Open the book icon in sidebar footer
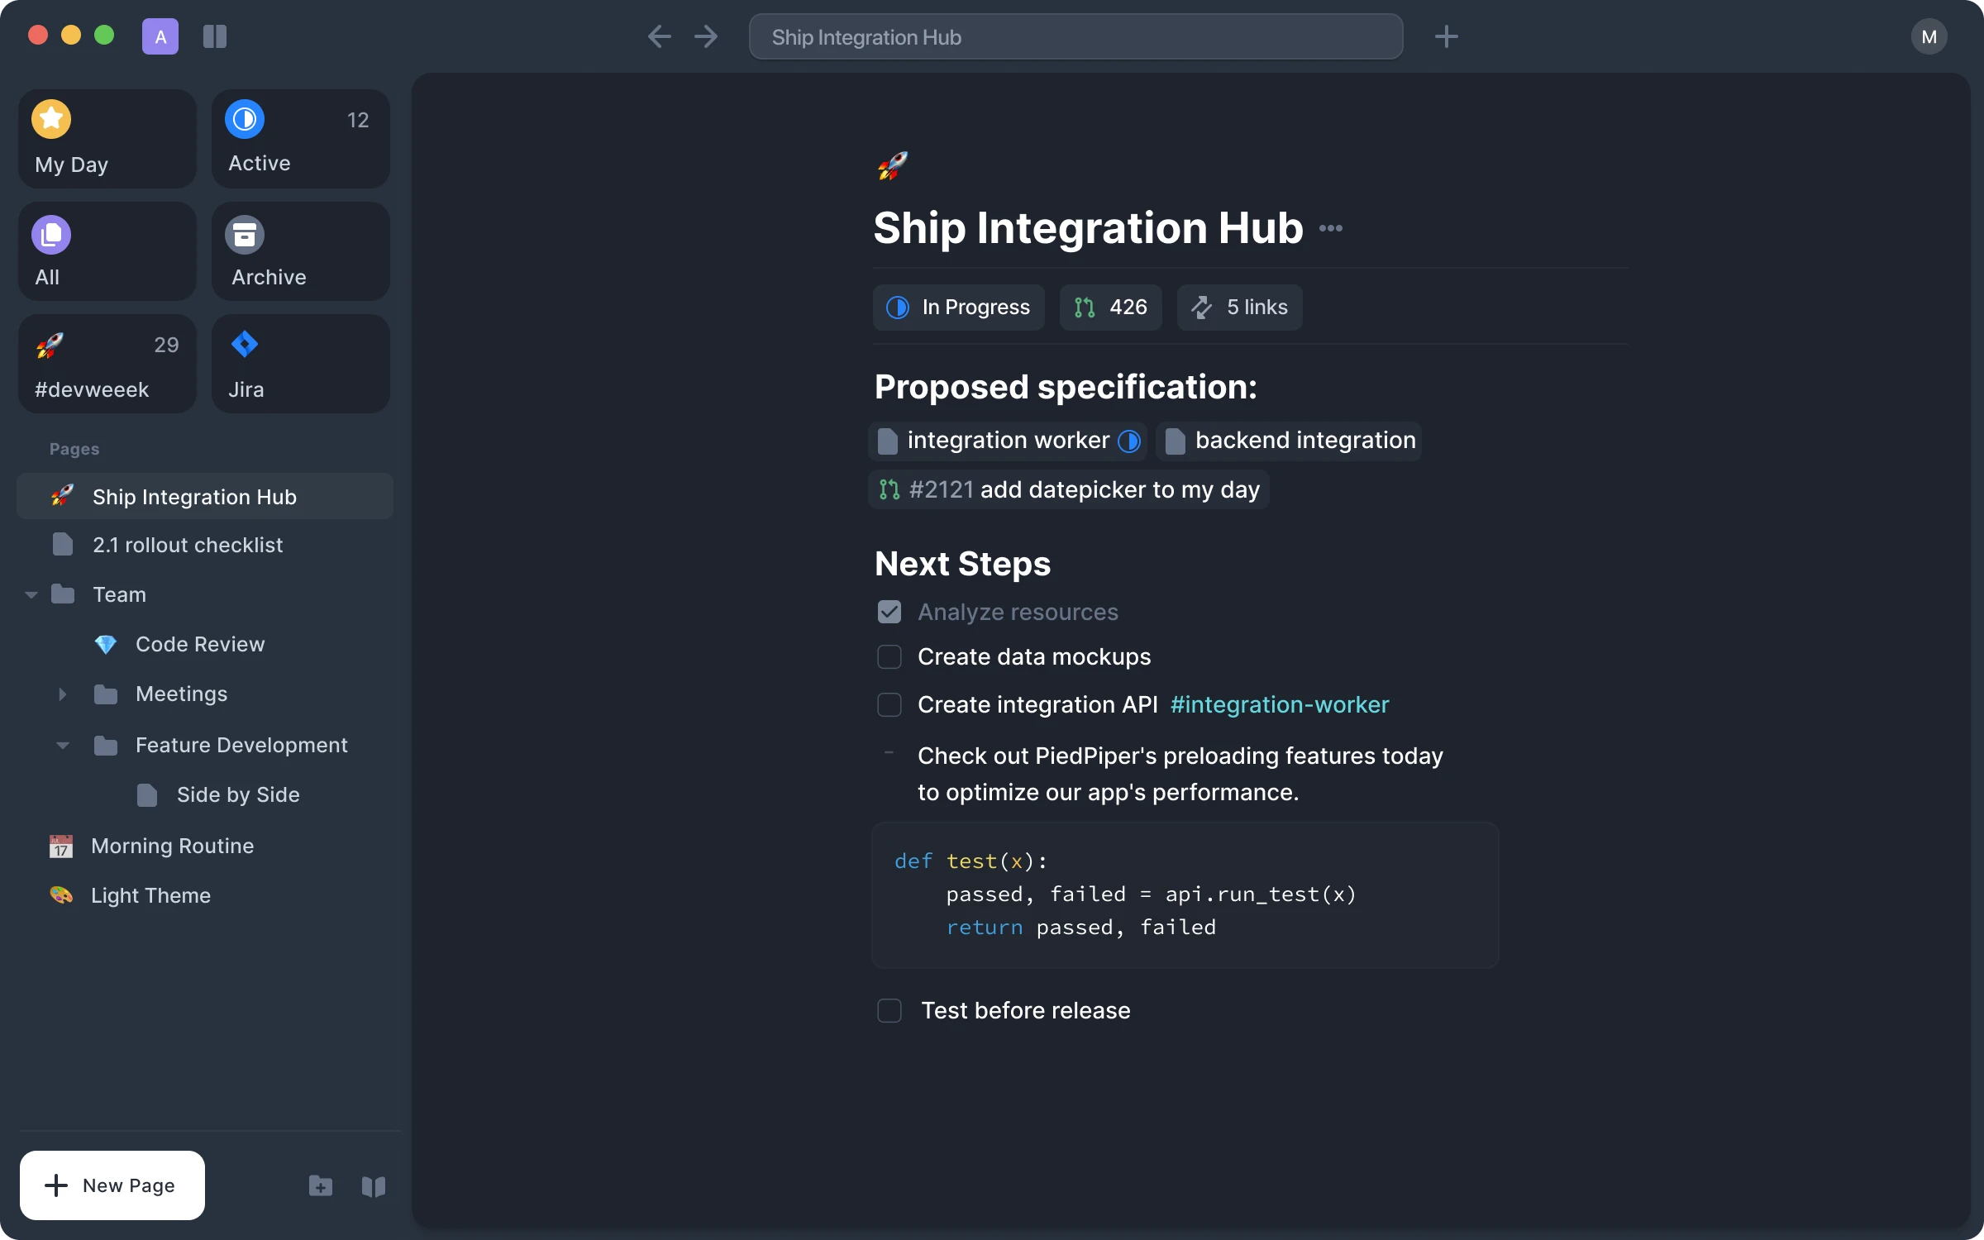The height and width of the screenshot is (1240, 1984). [374, 1186]
